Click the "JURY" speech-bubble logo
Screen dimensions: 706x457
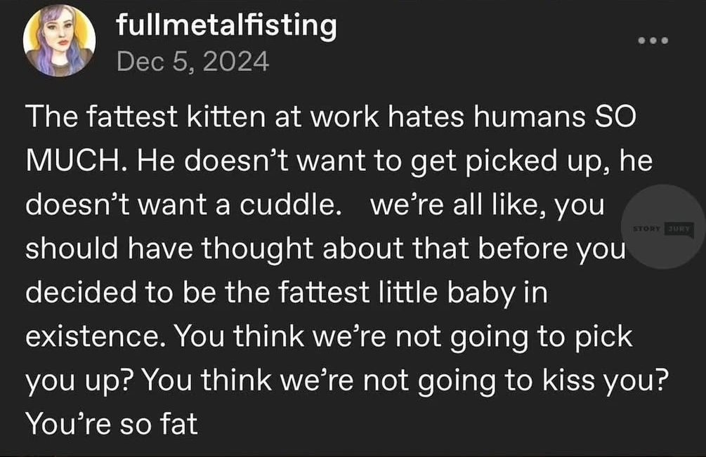click(x=680, y=228)
